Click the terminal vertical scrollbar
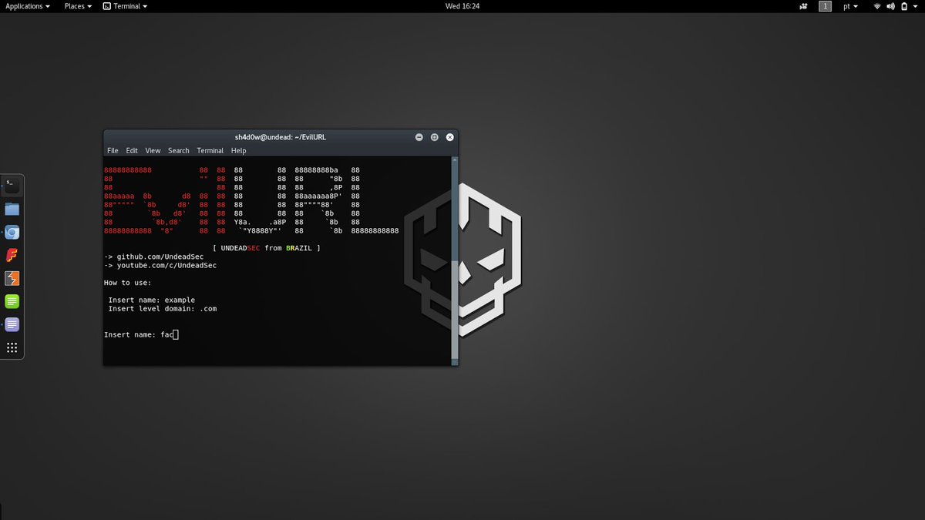Viewport: 925px width, 520px height. coord(455,260)
